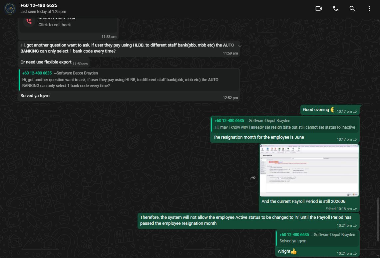Click the 'last seen today at 1:25 pm' status
Viewport: 380px width, 258px height.
pyautogui.click(x=43, y=12)
